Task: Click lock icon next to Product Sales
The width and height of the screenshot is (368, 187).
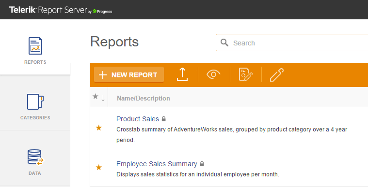Action: 164,119
